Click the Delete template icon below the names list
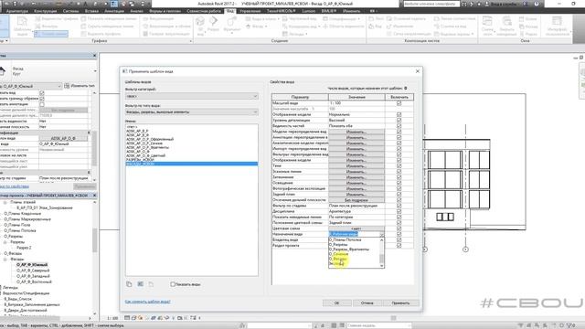 (x=151, y=284)
